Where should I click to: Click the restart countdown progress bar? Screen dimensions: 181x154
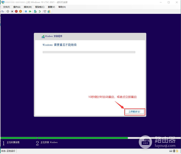[x=89, y=52]
